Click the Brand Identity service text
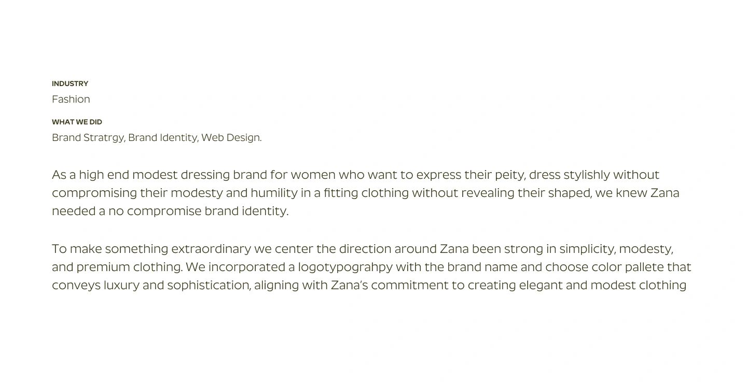 tap(163, 138)
